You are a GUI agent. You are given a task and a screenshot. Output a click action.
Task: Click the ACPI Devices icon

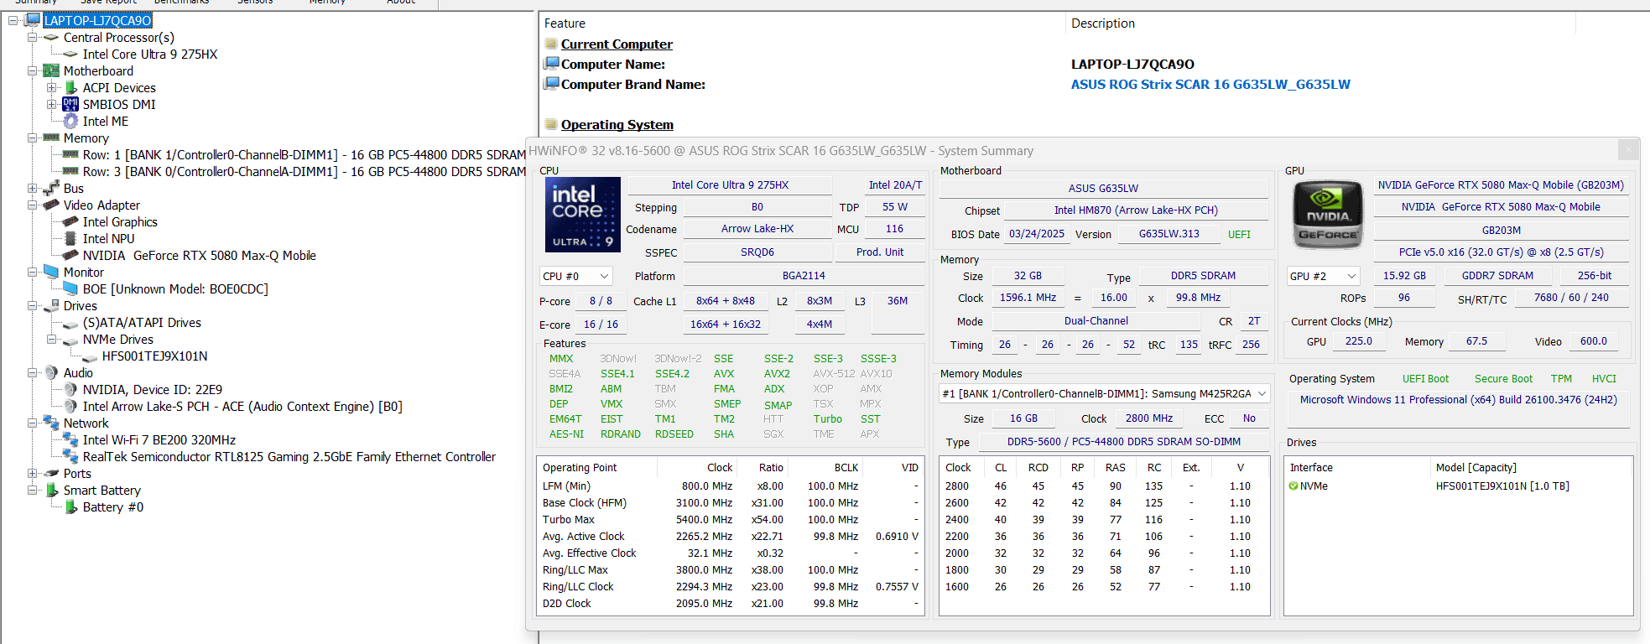point(71,88)
